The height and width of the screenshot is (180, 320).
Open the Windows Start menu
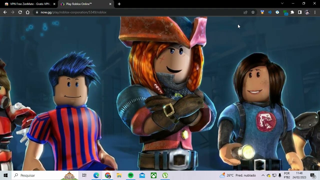[x=6, y=175]
